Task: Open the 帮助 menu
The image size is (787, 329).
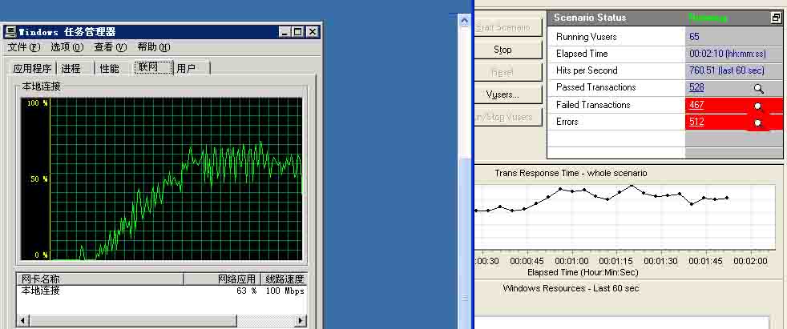Action: [153, 47]
